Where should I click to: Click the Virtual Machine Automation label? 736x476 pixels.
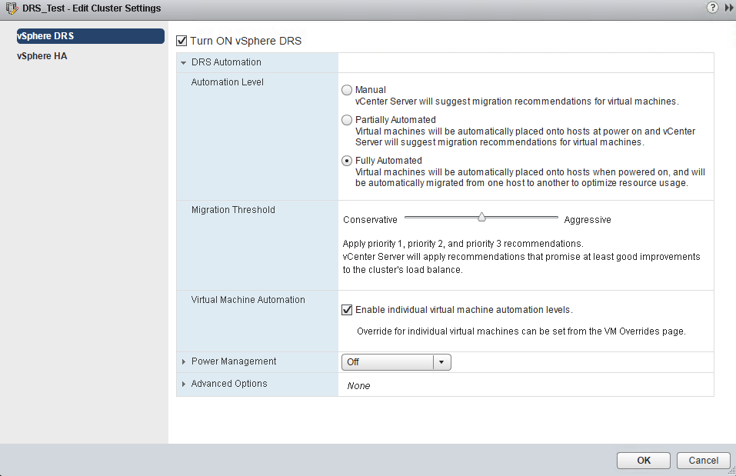(x=248, y=299)
